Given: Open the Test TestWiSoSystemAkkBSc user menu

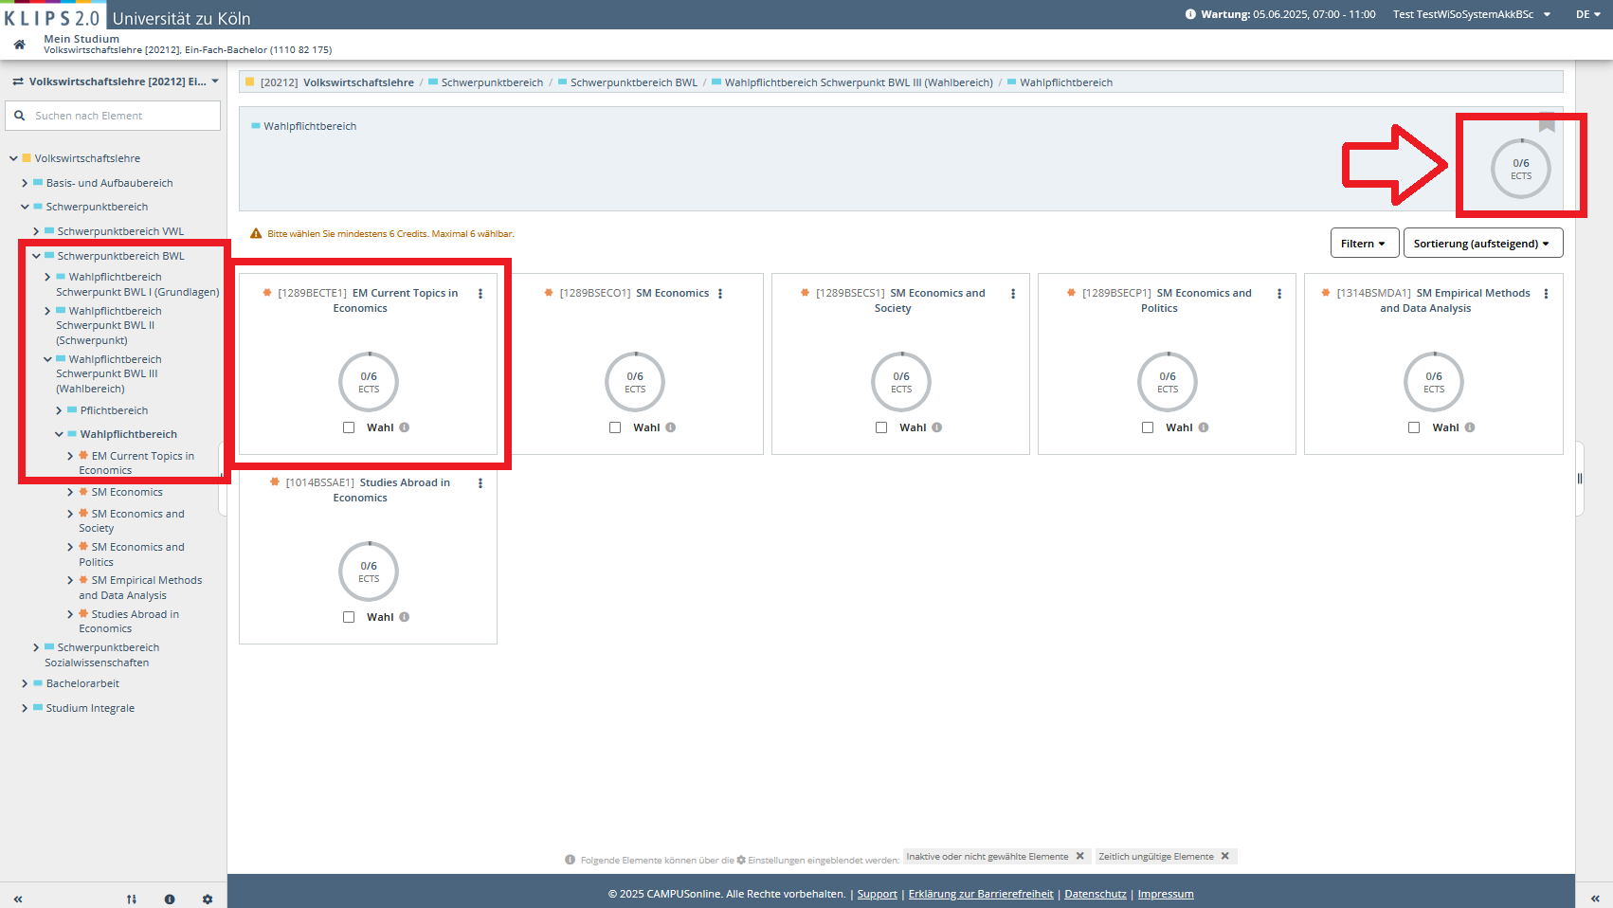Looking at the screenshot, I should click(1472, 14).
